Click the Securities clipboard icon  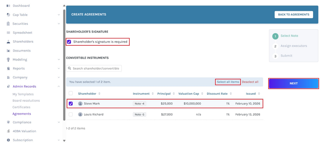pos(8,24)
